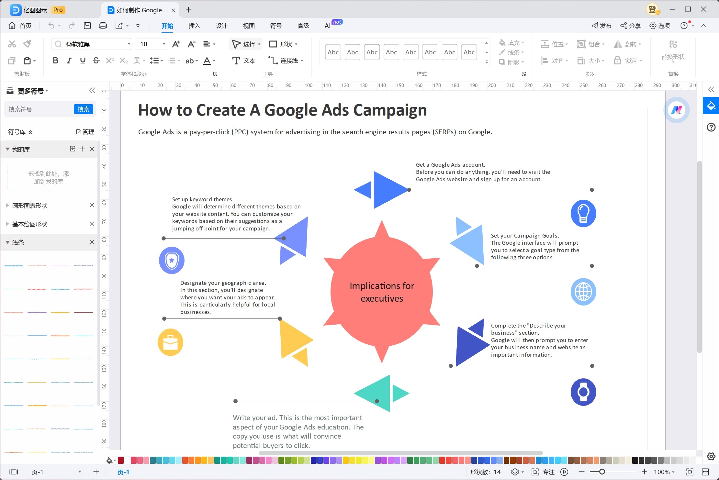Select the Text tool
This screenshot has height=480, width=719.
click(244, 61)
